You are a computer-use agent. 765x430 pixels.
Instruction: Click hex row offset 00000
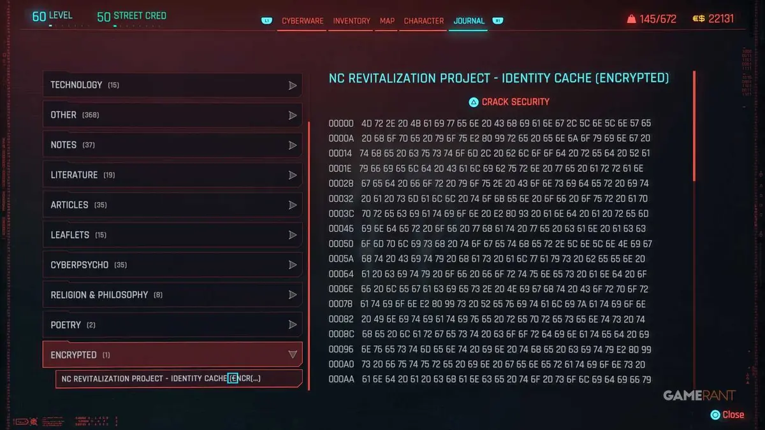click(x=341, y=123)
